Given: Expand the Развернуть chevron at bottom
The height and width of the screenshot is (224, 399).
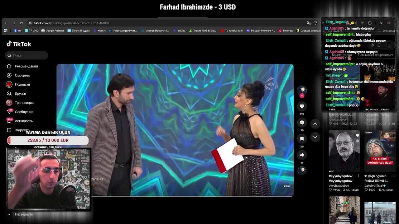Looking at the screenshot, I should 9,214.
